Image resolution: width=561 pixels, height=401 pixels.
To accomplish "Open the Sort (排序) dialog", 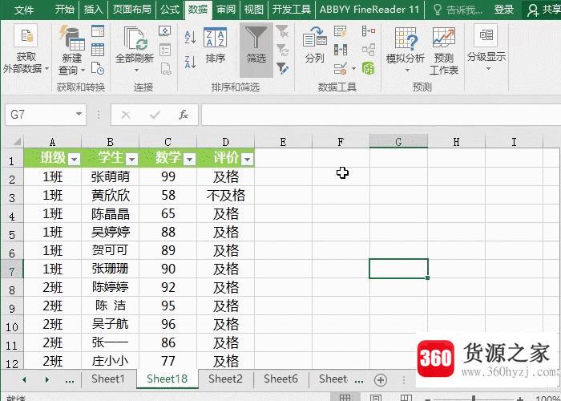I will (x=215, y=46).
